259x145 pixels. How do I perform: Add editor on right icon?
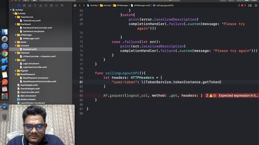click(256, 5)
